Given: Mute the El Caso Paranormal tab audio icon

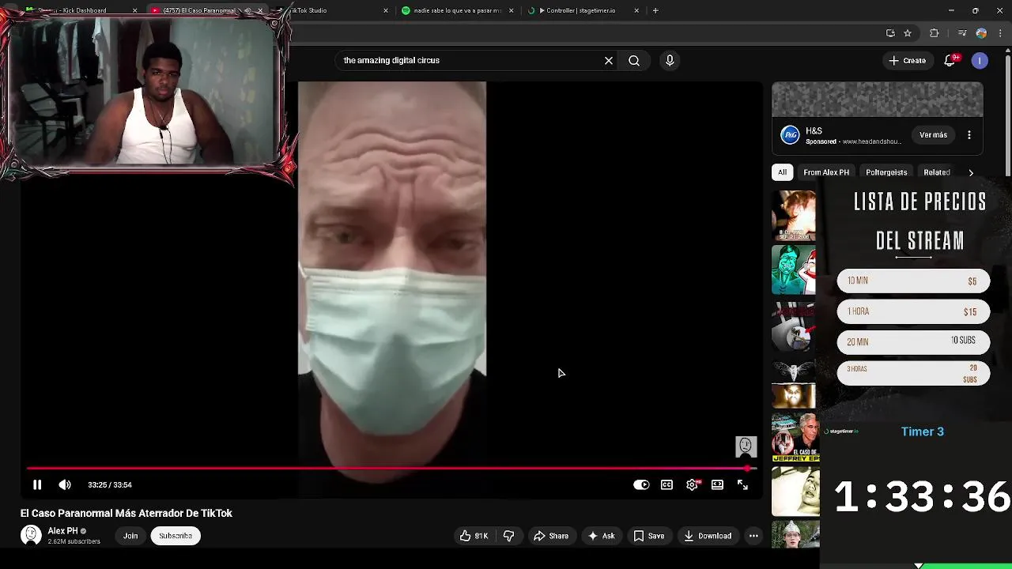Looking at the screenshot, I should pyautogui.click(x=247, y=10).
